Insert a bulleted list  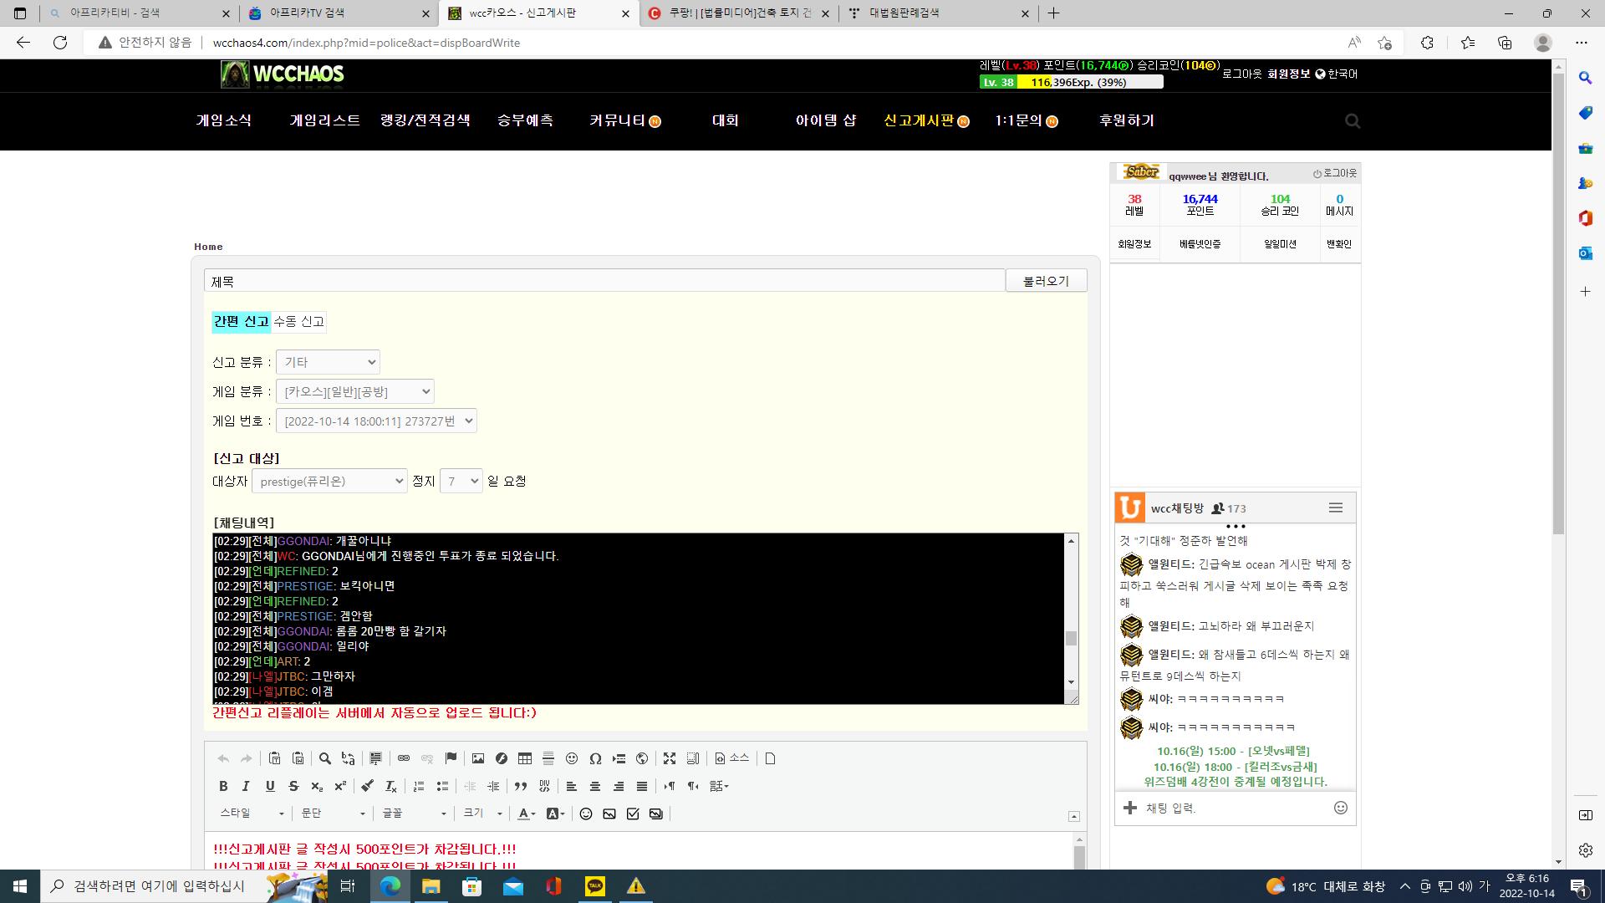pos(442,786)
